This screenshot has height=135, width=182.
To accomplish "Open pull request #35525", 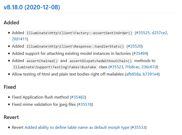I will tap(143, 33).
